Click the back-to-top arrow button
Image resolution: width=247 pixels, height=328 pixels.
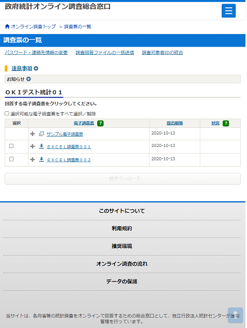pos(235,315)
